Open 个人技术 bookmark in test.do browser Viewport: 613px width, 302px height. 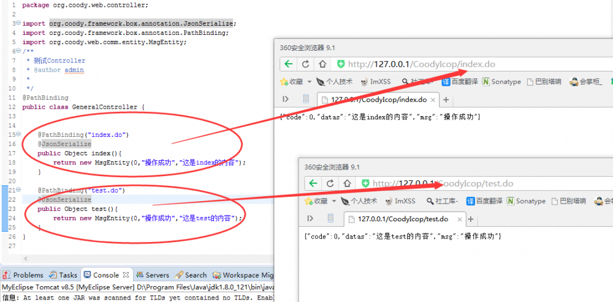[x=359, y=201]
